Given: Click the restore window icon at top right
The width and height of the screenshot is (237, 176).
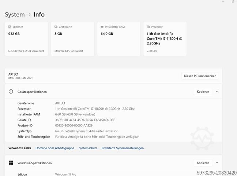Looking at the screenshot, I should 233,1.
